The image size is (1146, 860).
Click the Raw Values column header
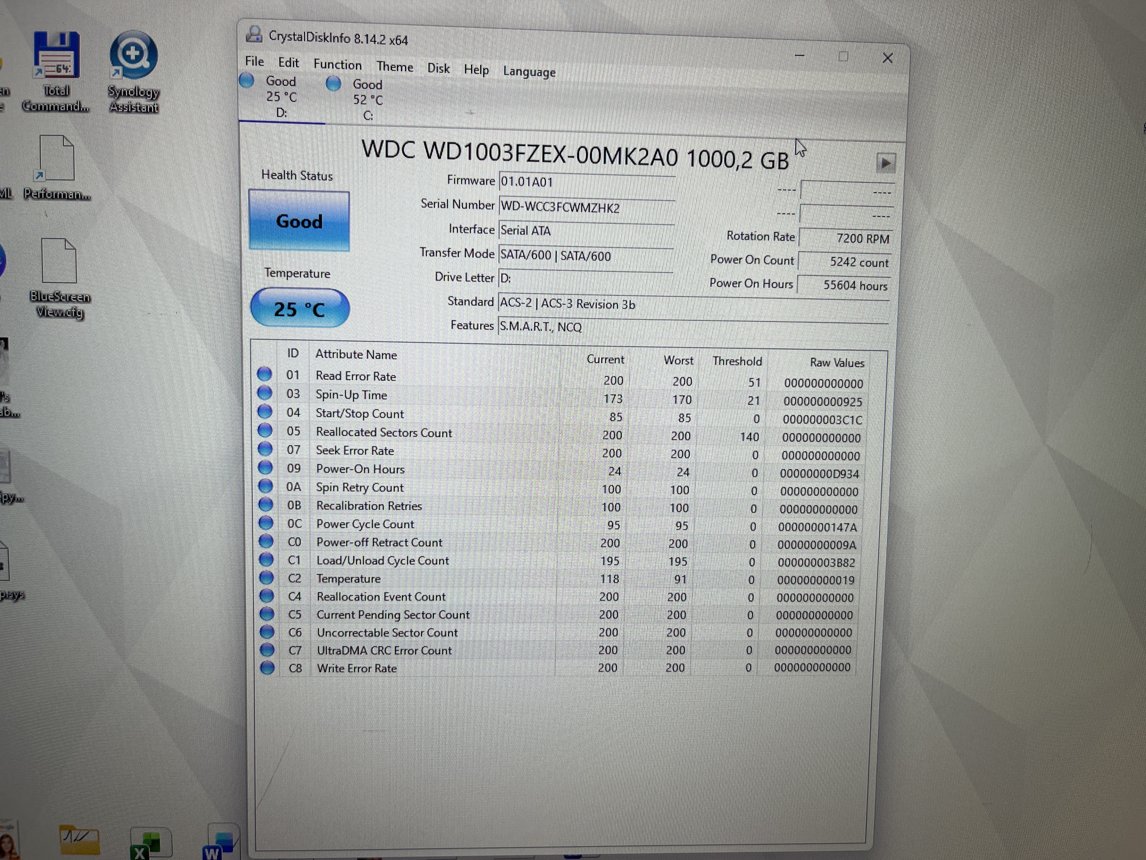tap(837, 362)
